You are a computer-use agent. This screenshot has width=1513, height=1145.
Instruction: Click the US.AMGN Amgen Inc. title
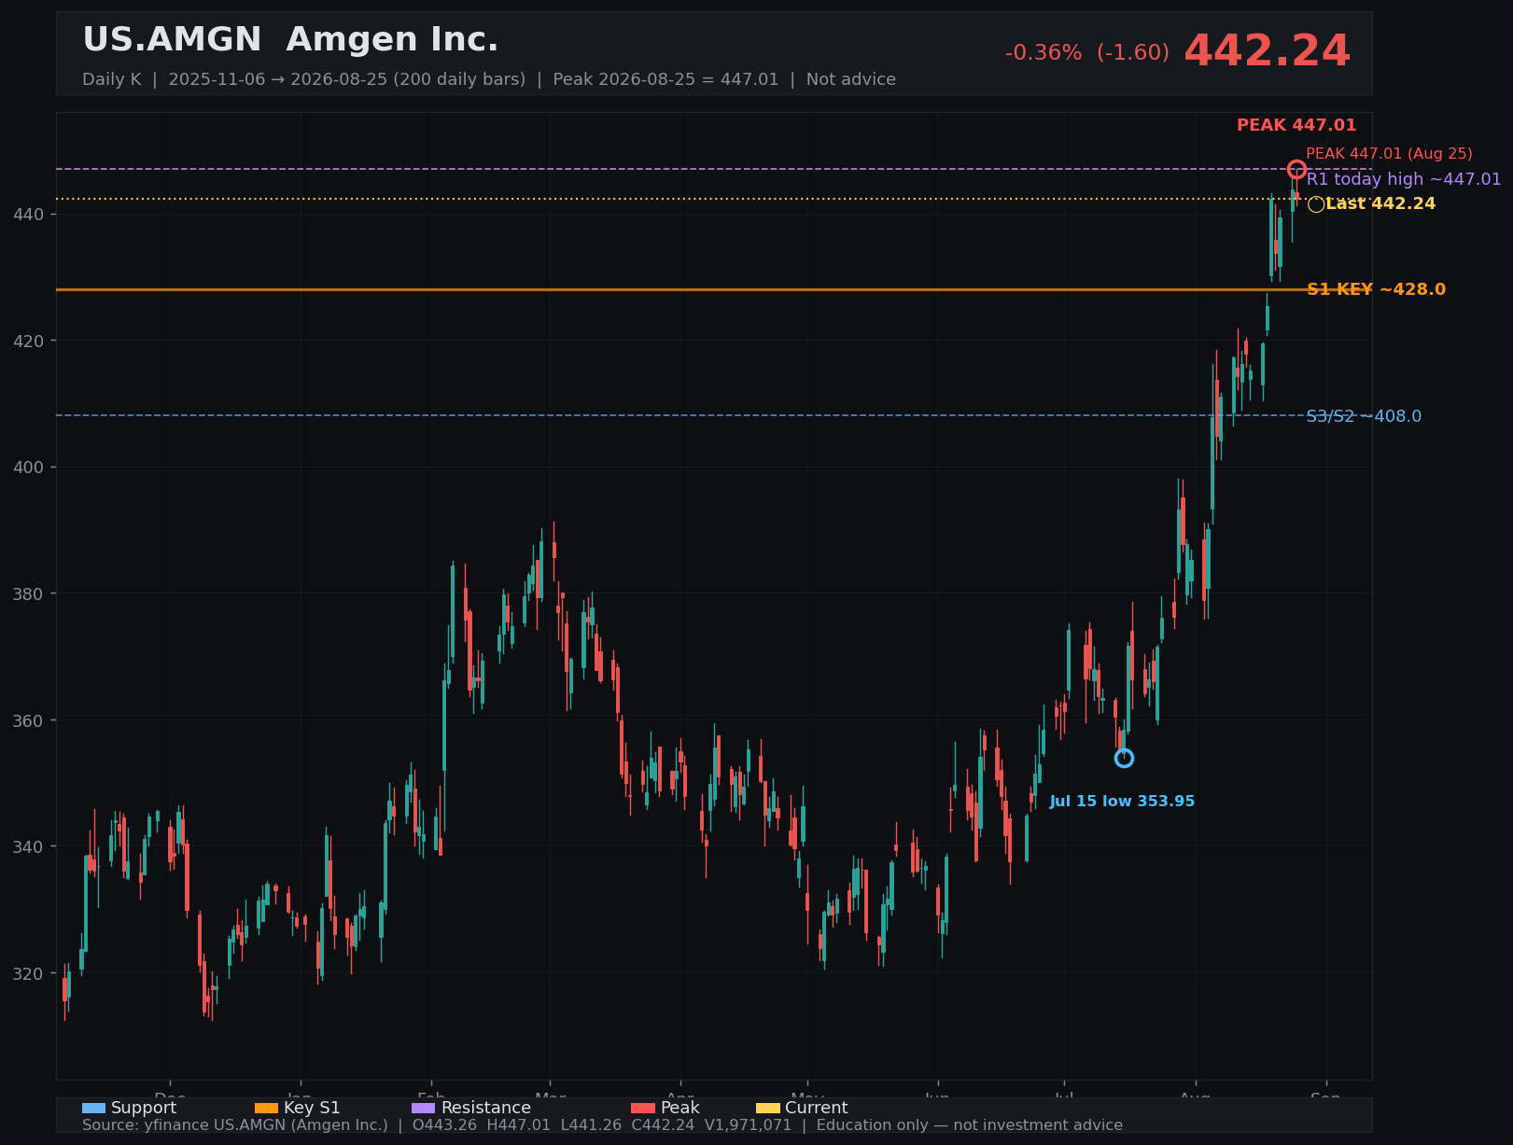tap(290, 40)
